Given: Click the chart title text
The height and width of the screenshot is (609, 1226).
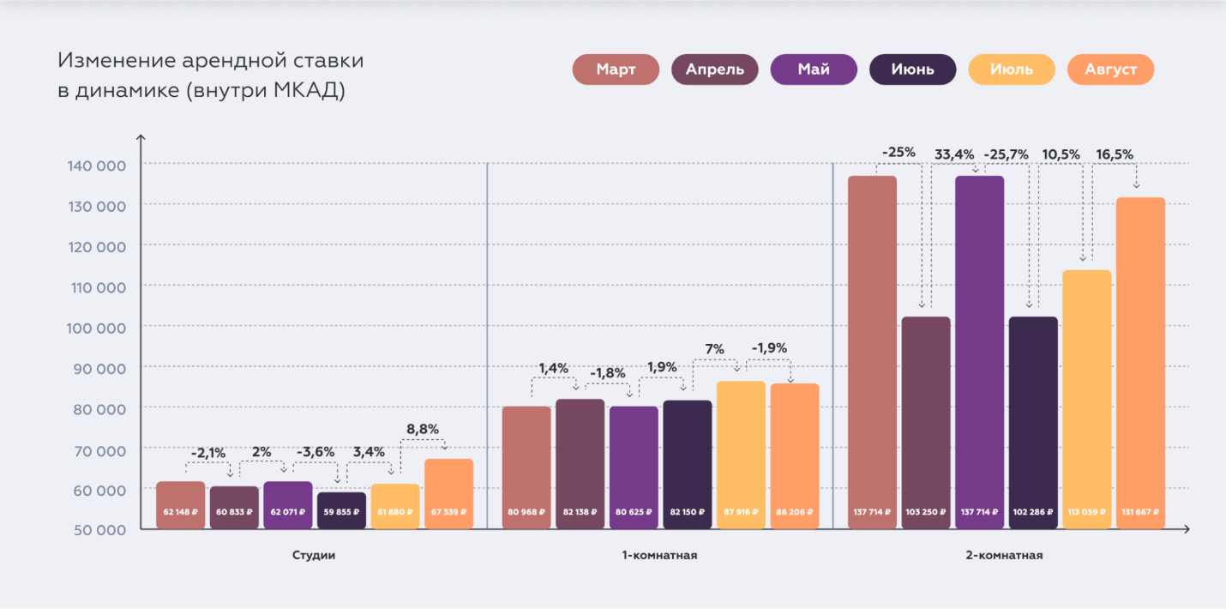Looking at the screenshot, I should (x=210, y=75).
